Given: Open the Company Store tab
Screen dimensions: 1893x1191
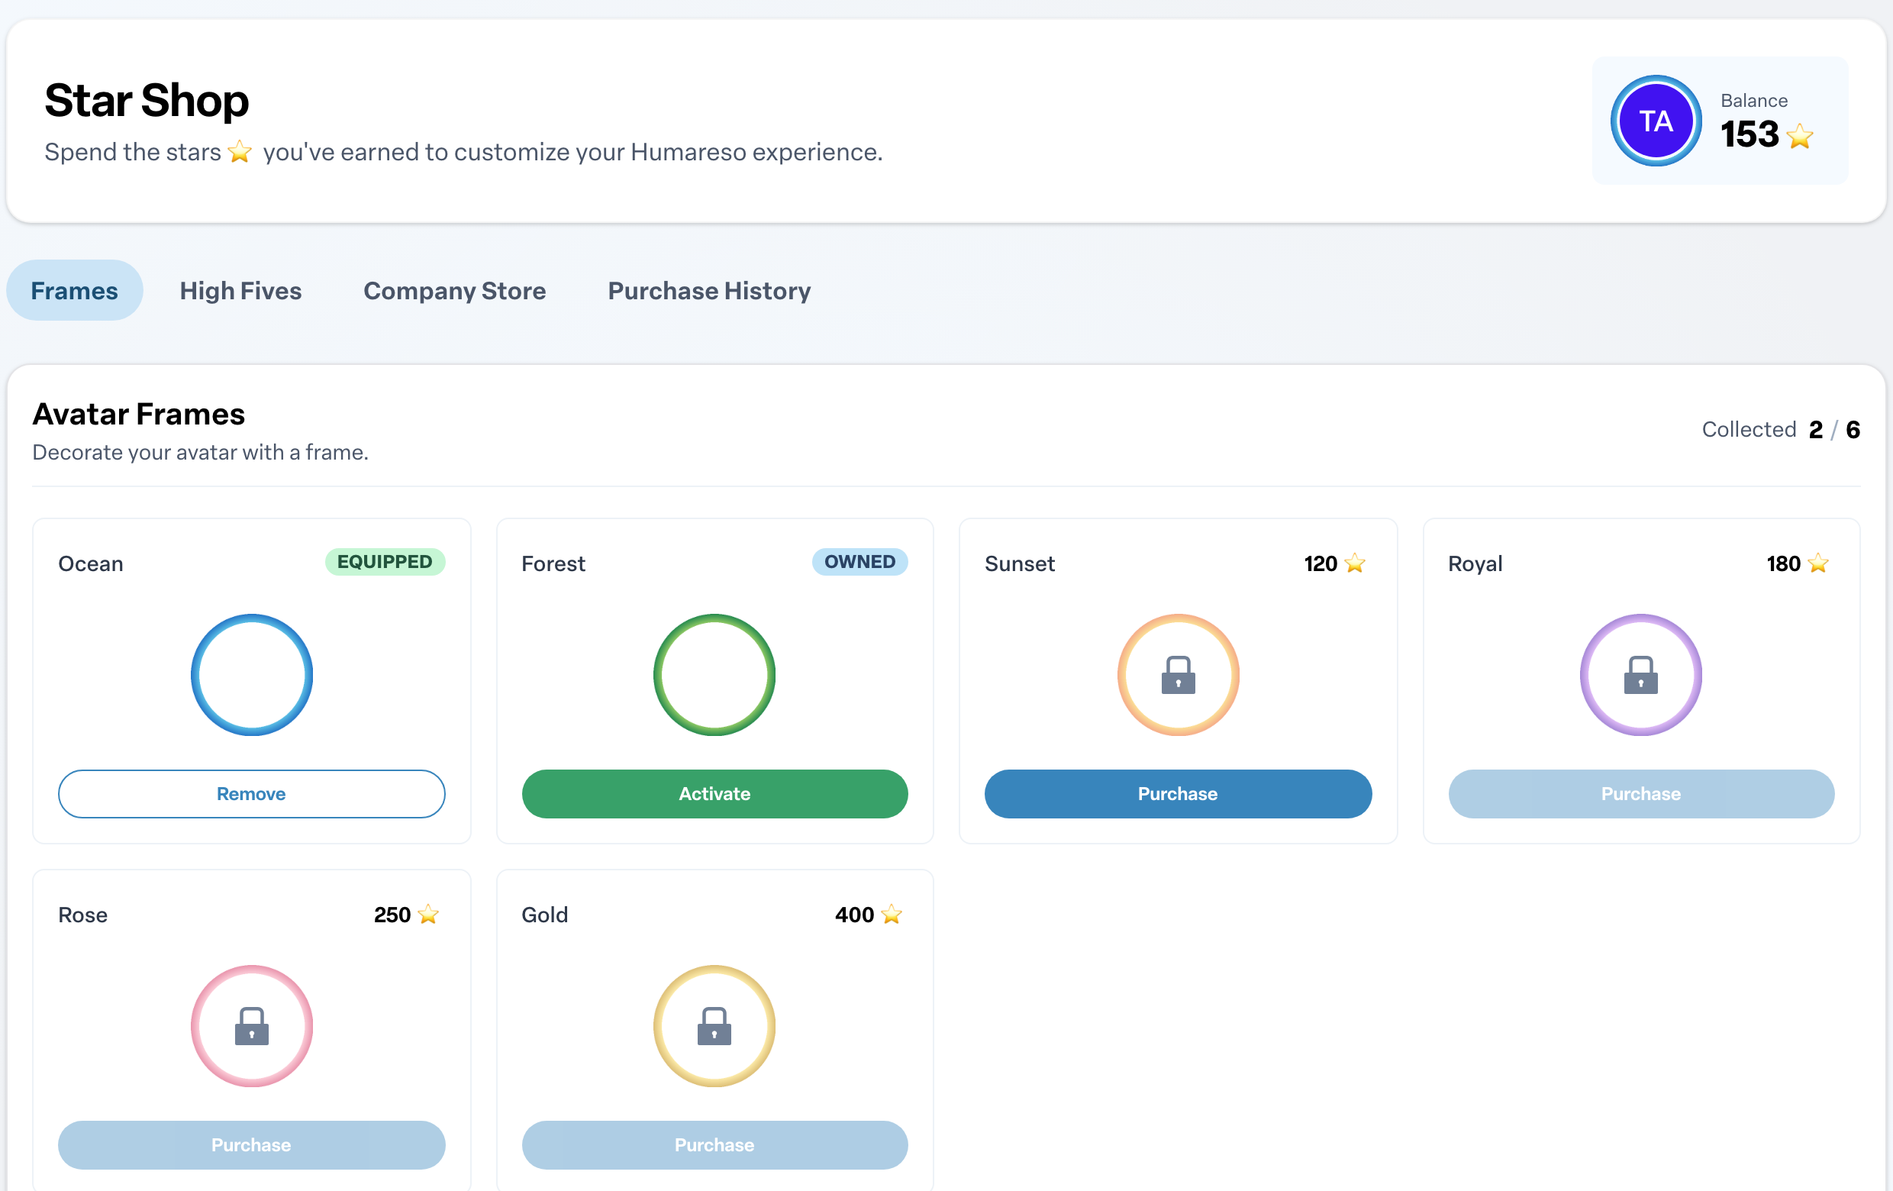Looking at the screenshot, I should pyautogui.click(x=454, y=290).
